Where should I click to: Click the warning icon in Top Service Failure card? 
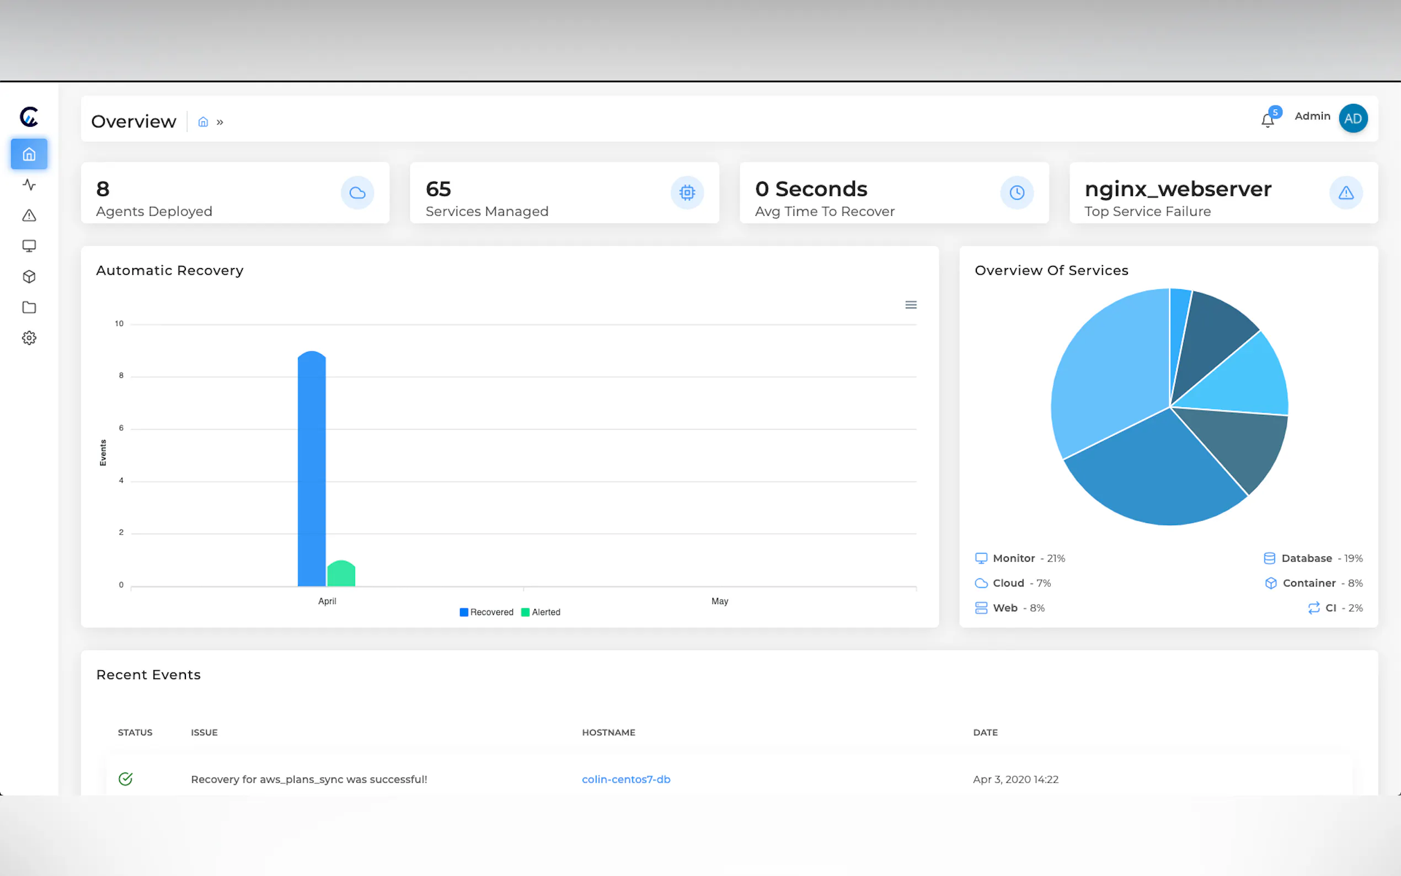pos(1346,193)
